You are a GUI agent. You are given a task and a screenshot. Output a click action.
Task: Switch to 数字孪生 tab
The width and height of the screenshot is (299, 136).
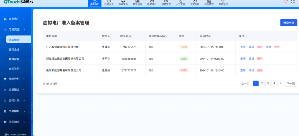(123, 3)
